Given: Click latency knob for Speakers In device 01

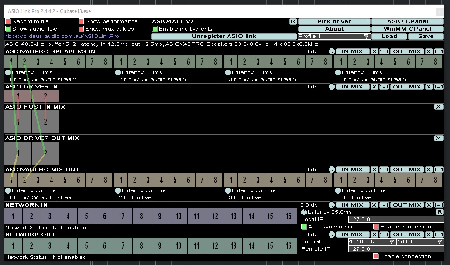Looking at the screenshot, I should (8, 72).
